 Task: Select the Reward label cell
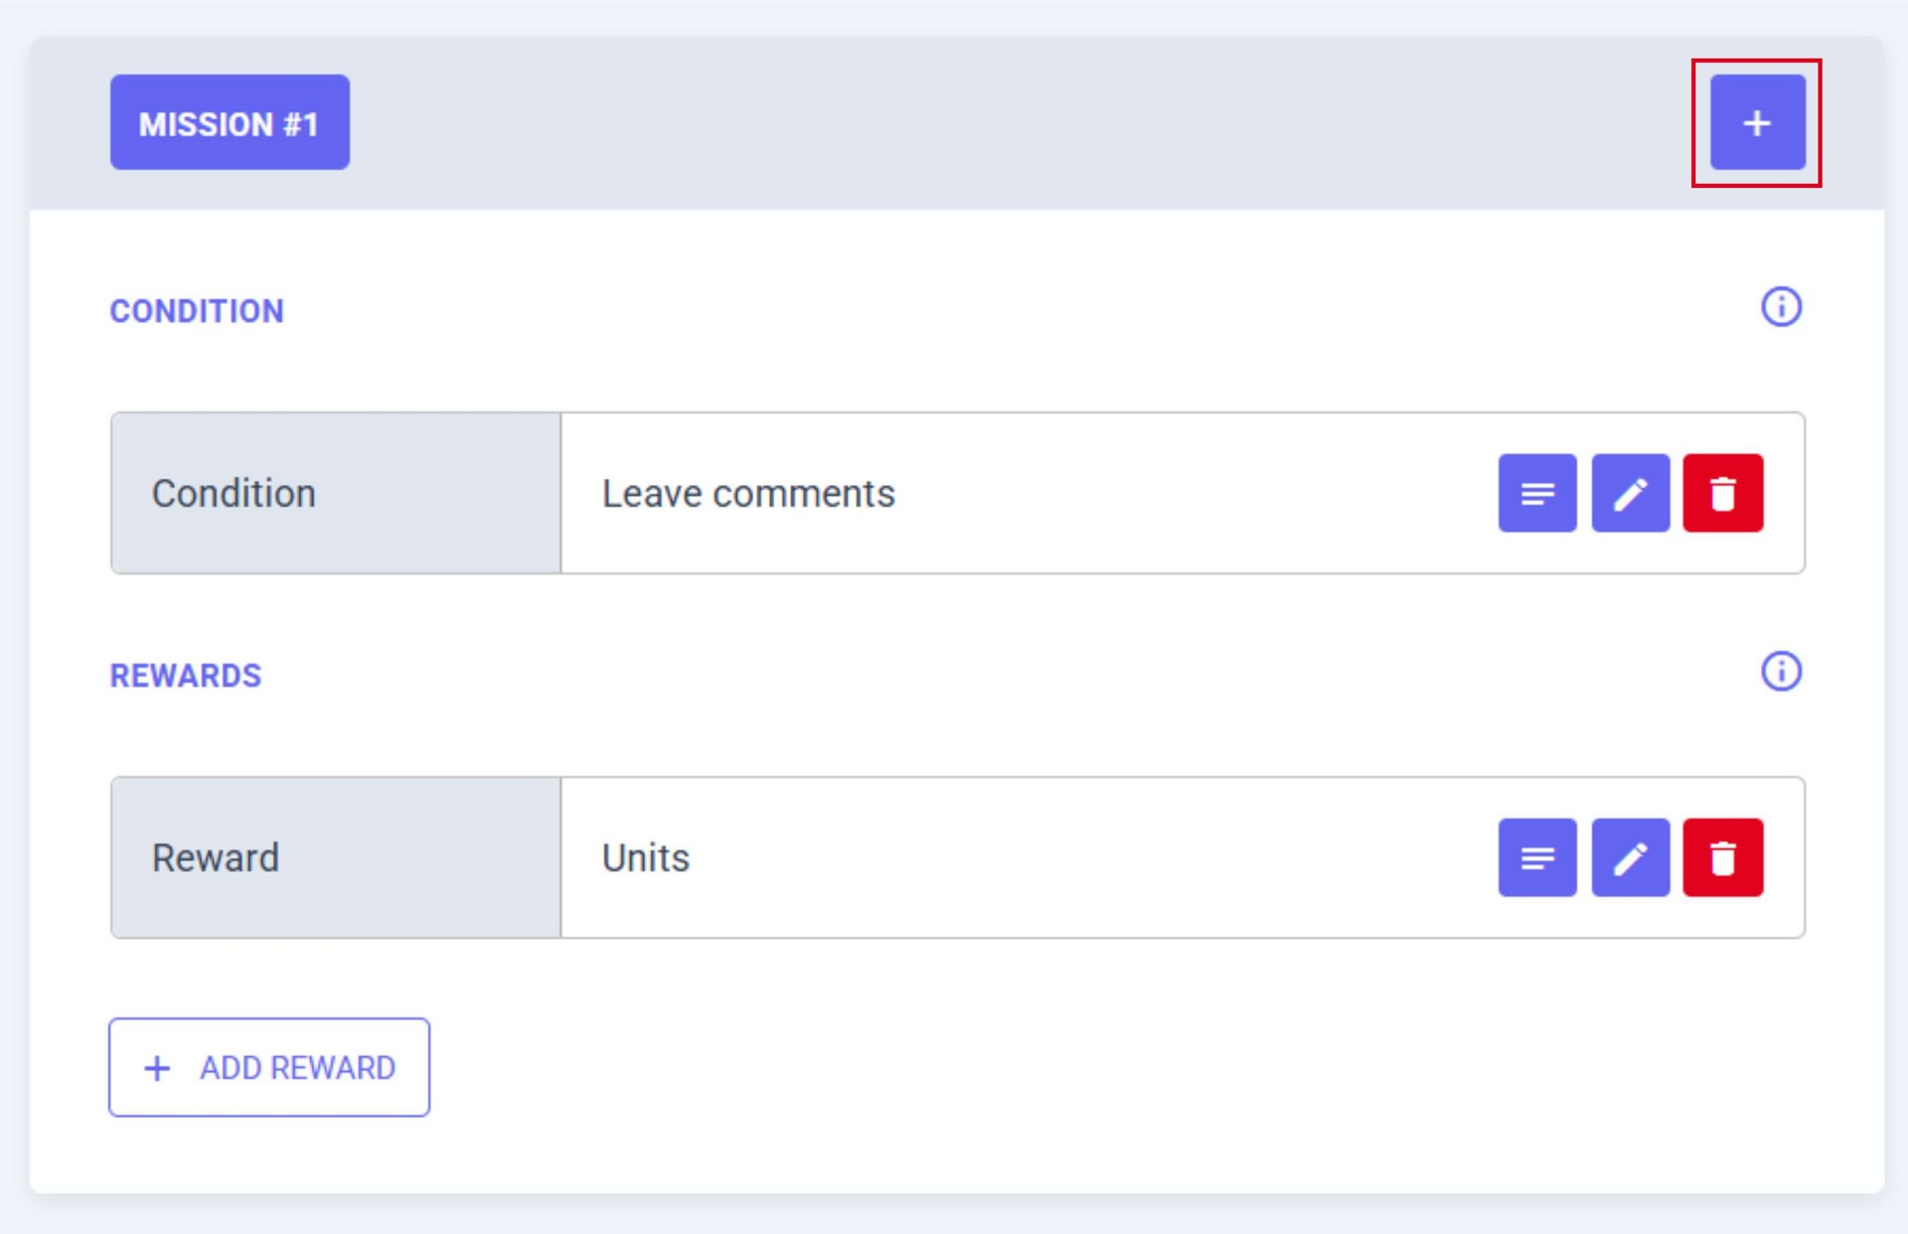click(335, 857)
